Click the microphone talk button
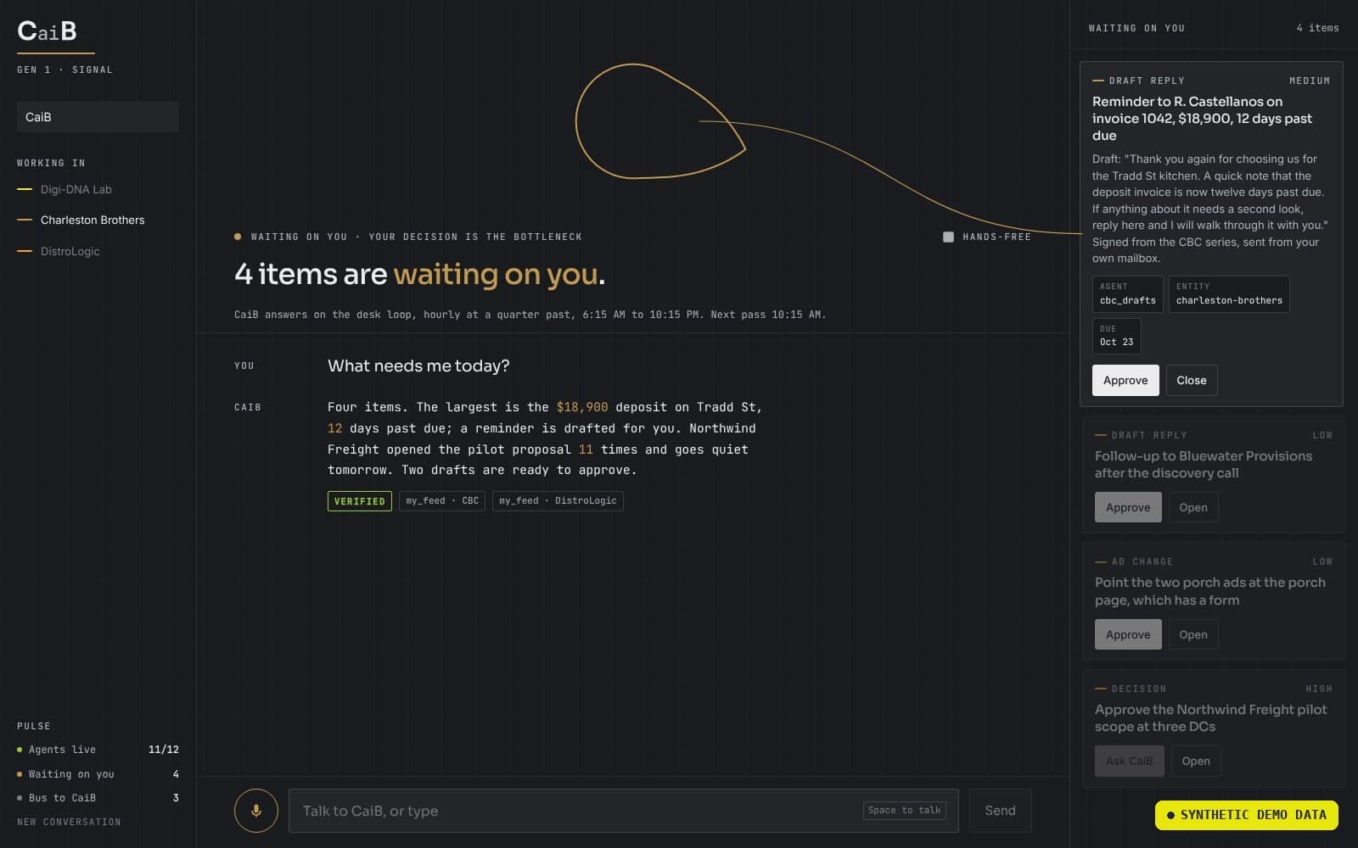Screen dimensions: 1358x848 (255, 811)
